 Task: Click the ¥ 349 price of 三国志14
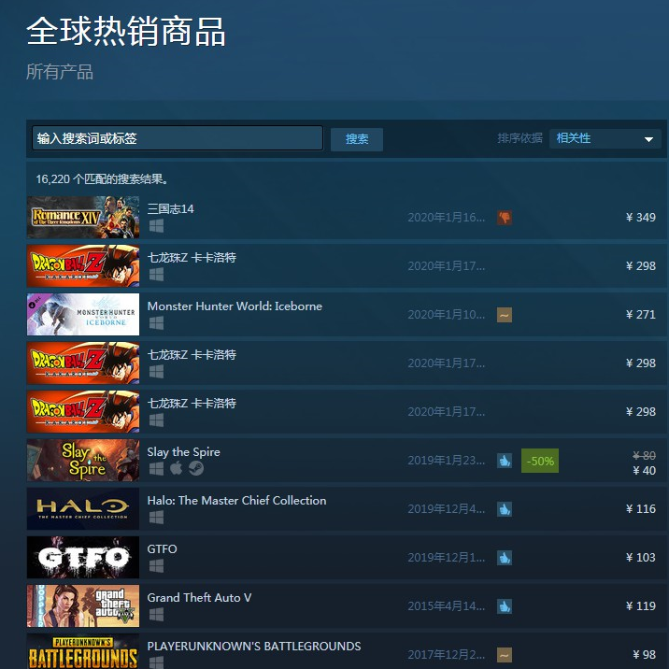640,218
